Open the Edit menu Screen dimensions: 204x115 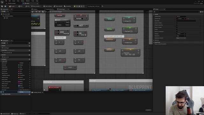click(x=10, y=1)
